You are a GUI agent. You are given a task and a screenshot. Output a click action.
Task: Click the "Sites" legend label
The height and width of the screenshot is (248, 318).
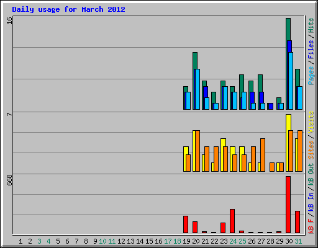pyautogui.click(x=311, y=149)
